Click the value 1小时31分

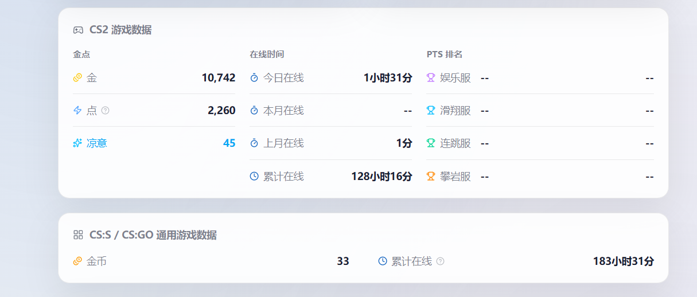tap(388, 77)
